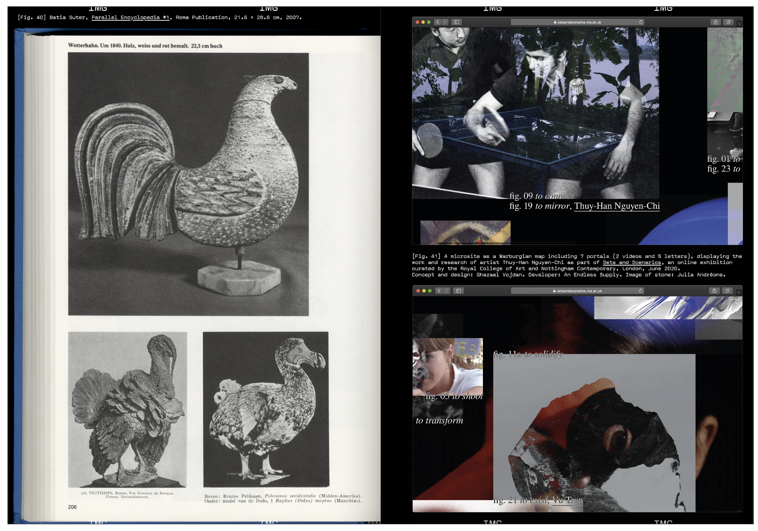Viewport: 758px width, 531px height.
Task: Click Forward arrow in upper browser window
Action: [x=445, y=22]
